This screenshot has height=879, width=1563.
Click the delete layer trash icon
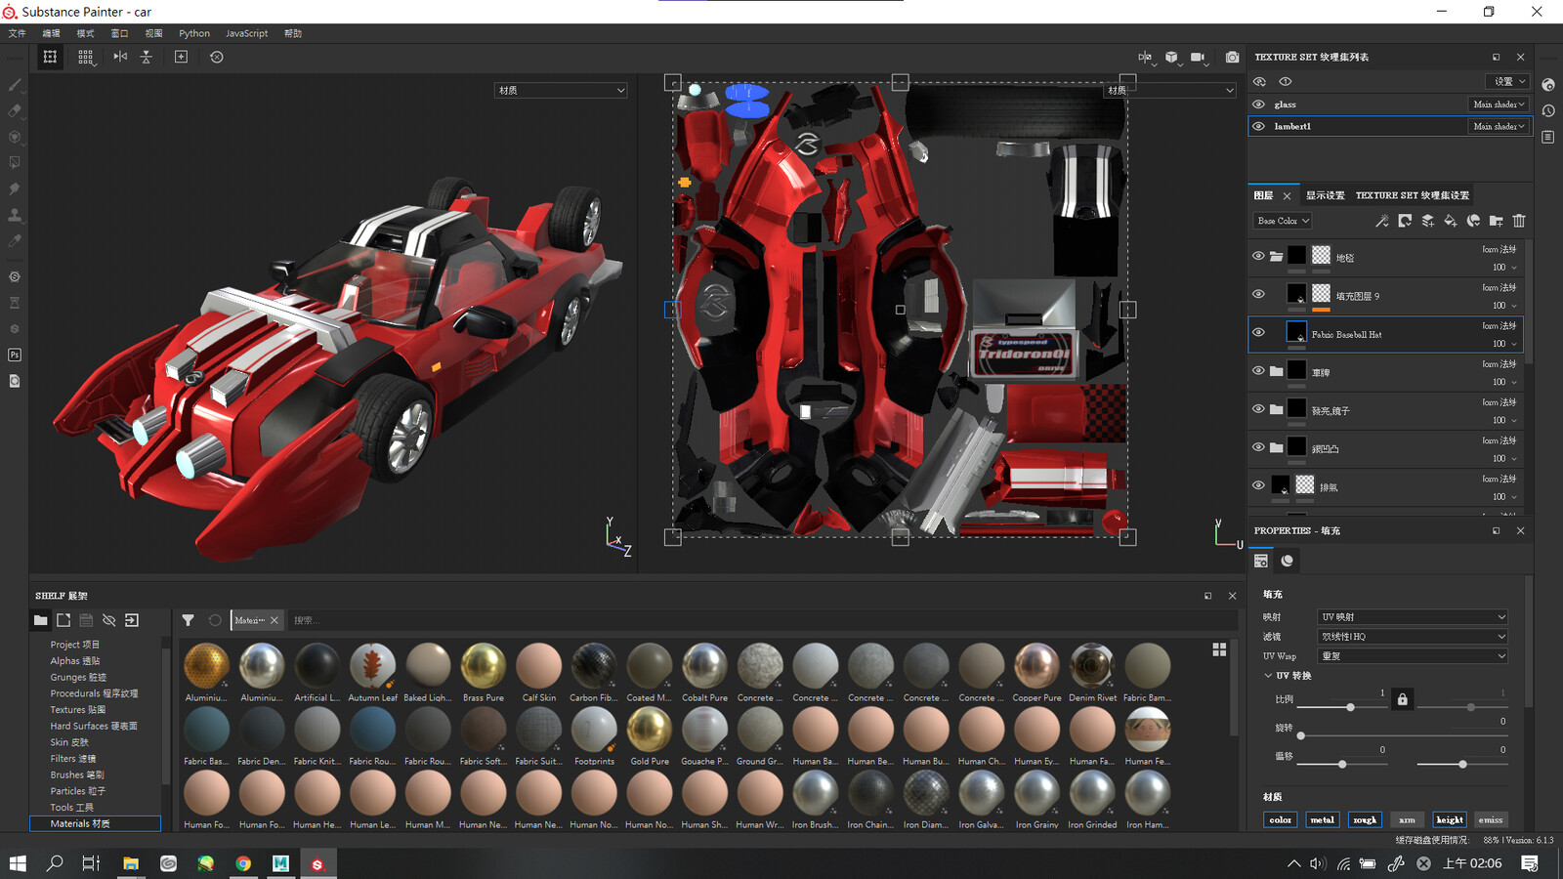(1518, 222)
